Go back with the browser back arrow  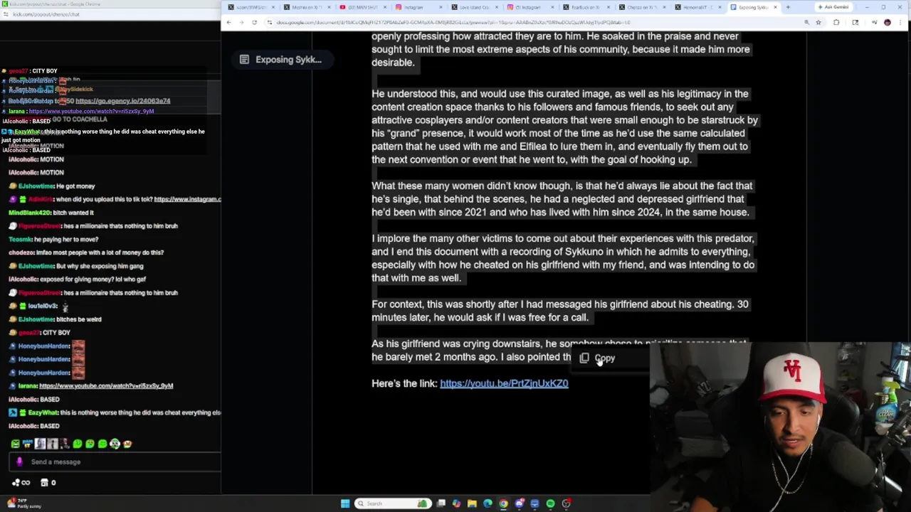(x=229, y=23)
